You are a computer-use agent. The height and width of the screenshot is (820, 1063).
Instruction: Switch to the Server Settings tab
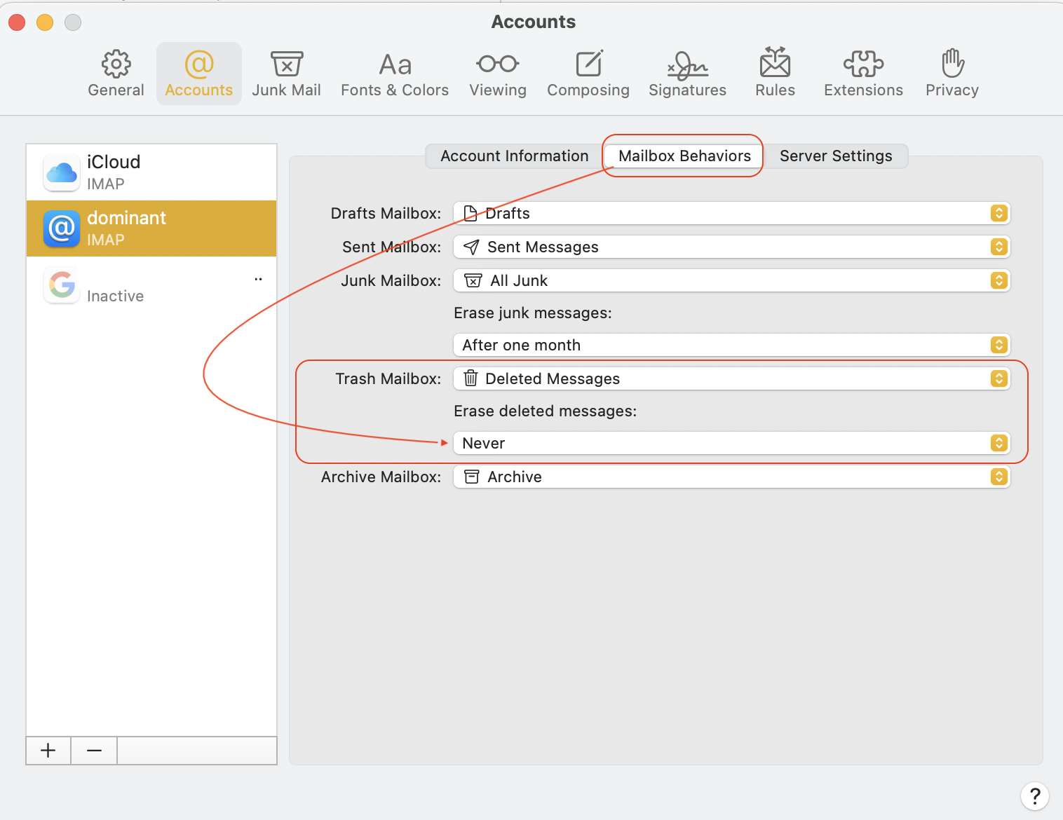[836, 156]
